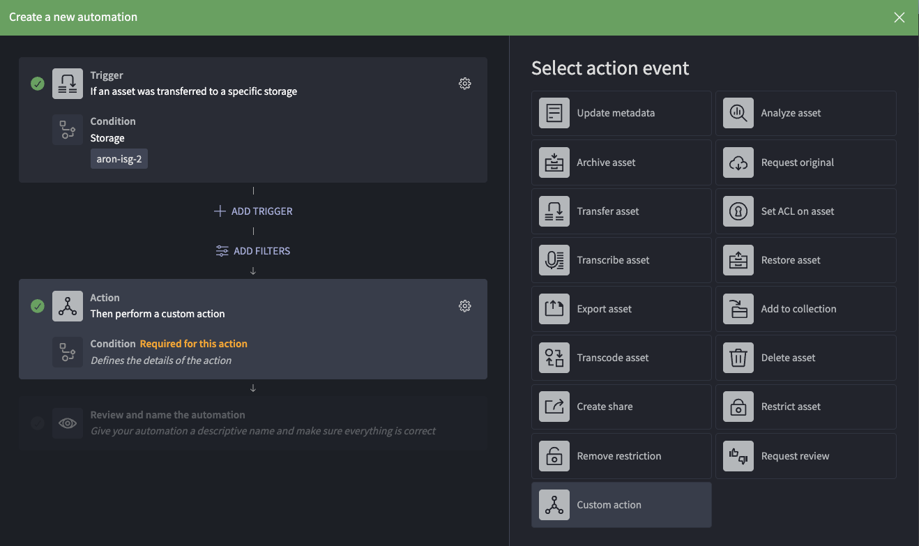Viewport: 919px width, 546px height.
Task: Open Trigger settings gear
Action: tap(465, 84)
